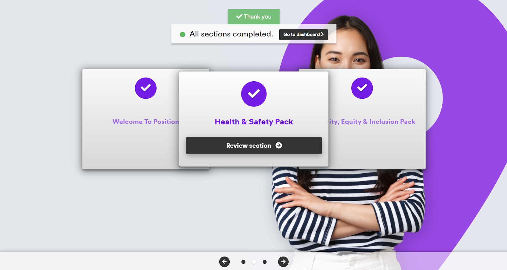Go to dashboard via the dark button

[x=303, y=34]
